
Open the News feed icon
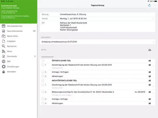pos(3,51)
